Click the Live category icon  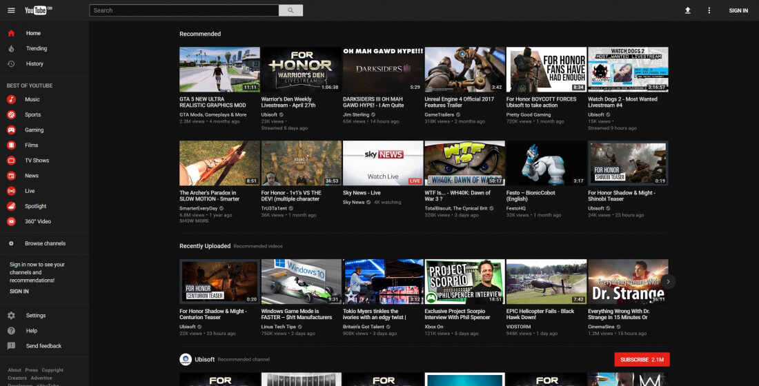11,191
